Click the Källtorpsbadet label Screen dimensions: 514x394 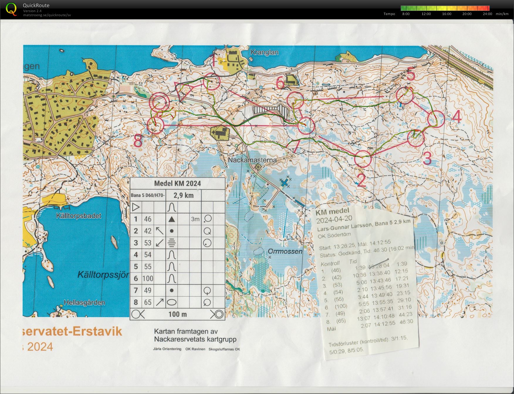(79, 216)
